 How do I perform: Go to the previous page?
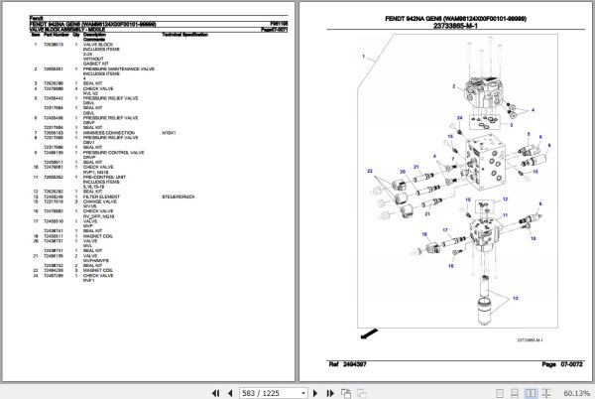230,393
